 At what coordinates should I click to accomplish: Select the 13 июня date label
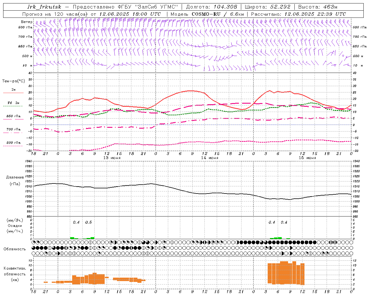coord(112,158)
